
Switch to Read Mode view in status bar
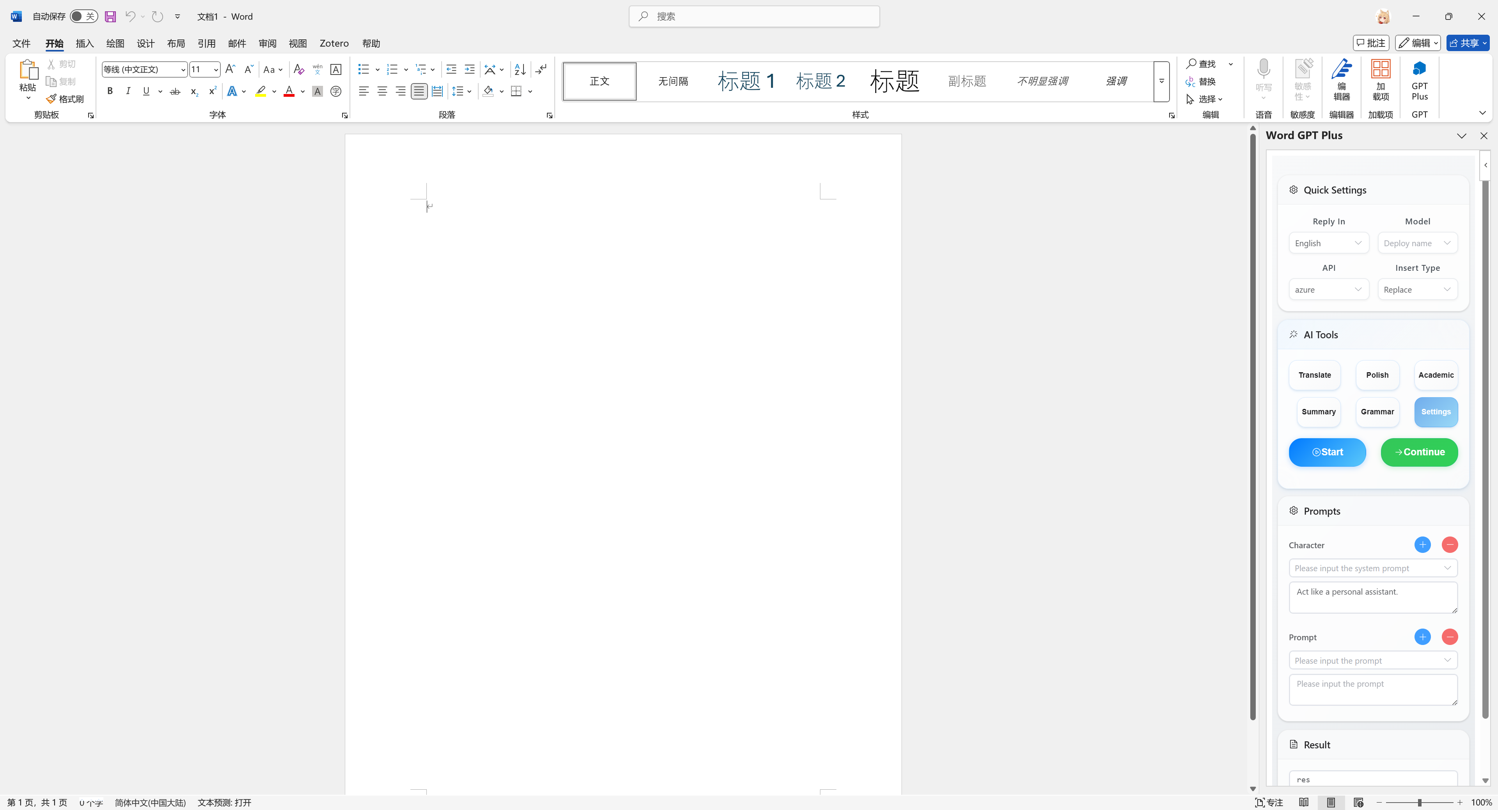pyautogui.click(x=1303, y=803)
